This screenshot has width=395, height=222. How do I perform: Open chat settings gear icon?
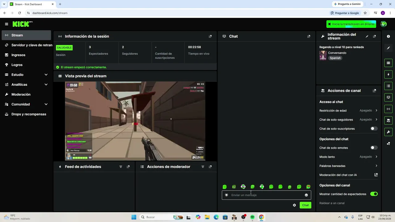point(294,205)
